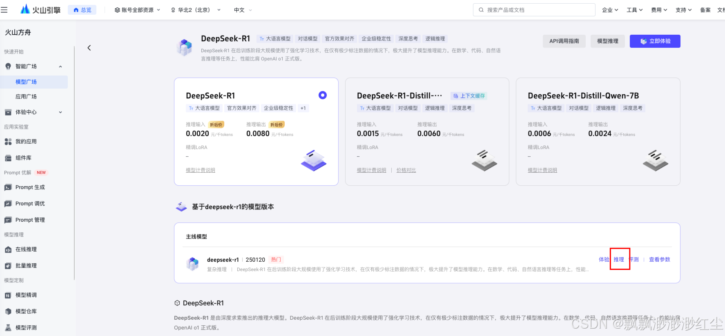Open 工具 top menu

[635, 10]
